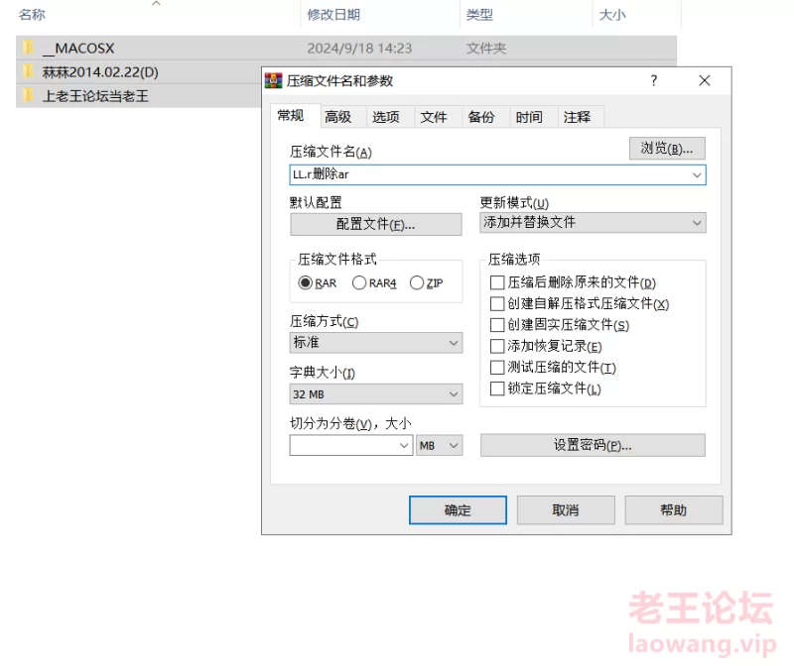Viewport: 794px width, 666px height.
Task: Click the 设置密码(P)... button
Action: coord(593,445)
